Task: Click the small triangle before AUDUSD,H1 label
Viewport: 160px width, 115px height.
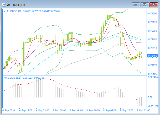Action: (4, 11)
